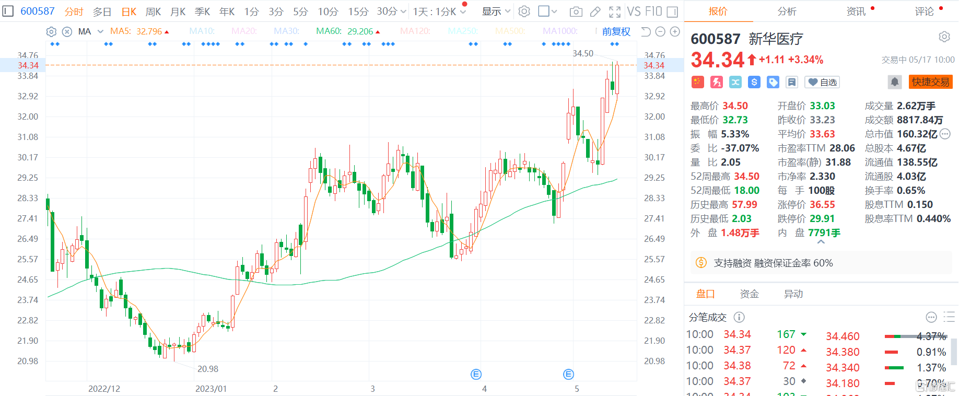Click the note bookmark icon
This screenshot has width=959, height=396.
coord(792,82)
